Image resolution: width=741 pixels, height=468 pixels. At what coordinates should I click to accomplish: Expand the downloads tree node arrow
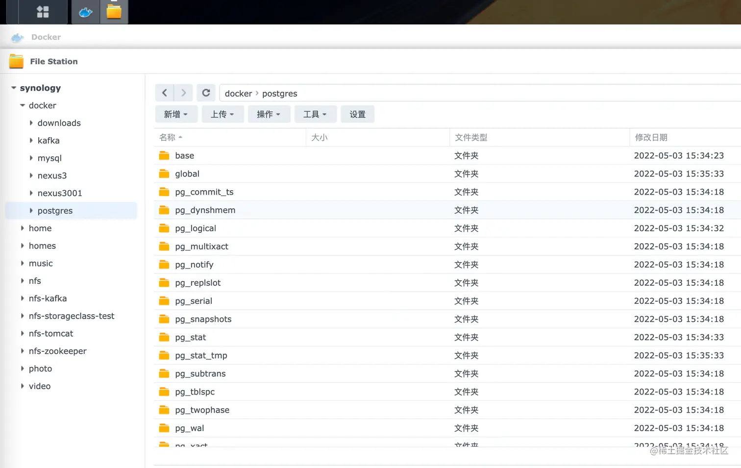pyautogui.click(x=31, y=123)
